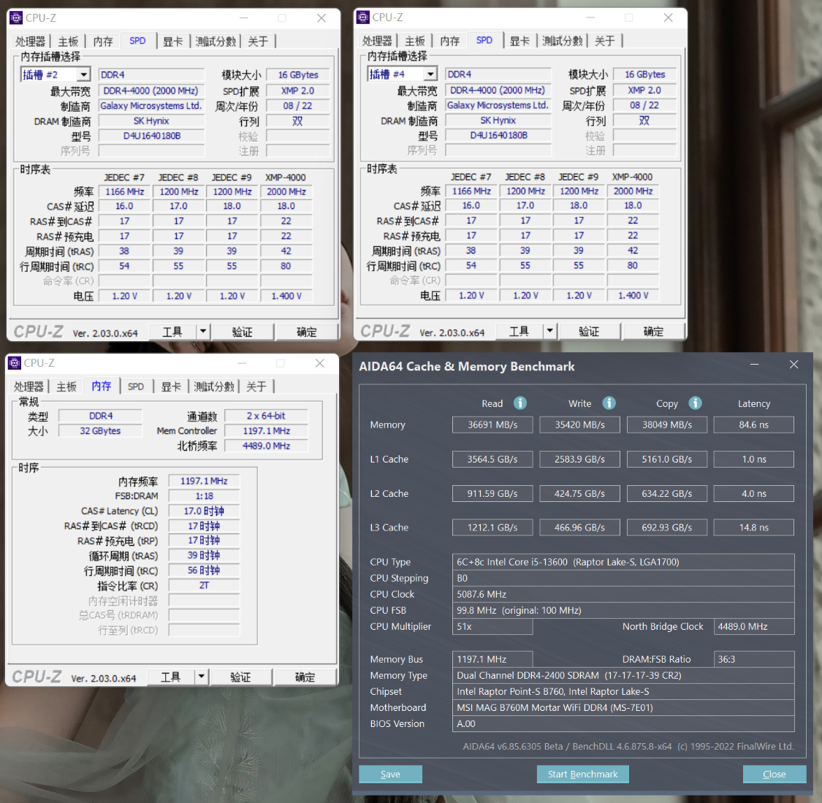Click North Bridge Clock 4489.0 MHz field
Image resolution: width=822 pixels, height=803 pixels.
tap(754, 626)
